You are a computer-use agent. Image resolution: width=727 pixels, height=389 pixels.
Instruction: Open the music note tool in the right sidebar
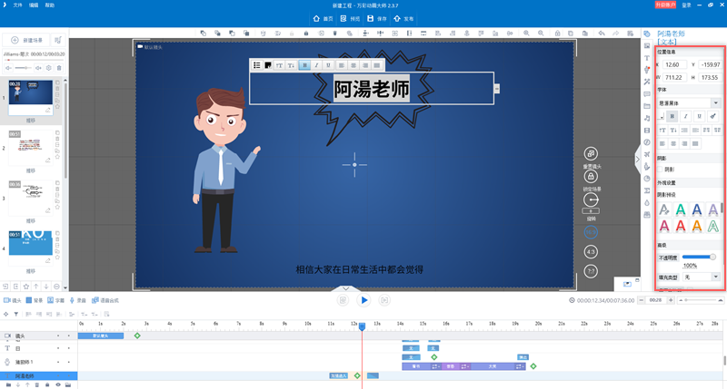(x=647, y=119)
